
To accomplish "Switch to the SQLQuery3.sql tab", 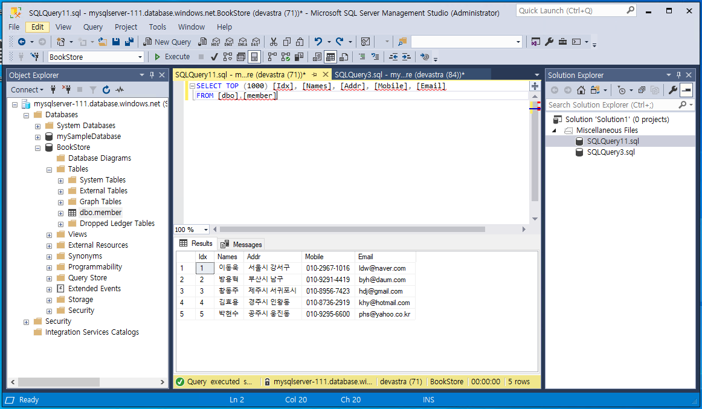I will pyautogui.click(x=399, y=75).
